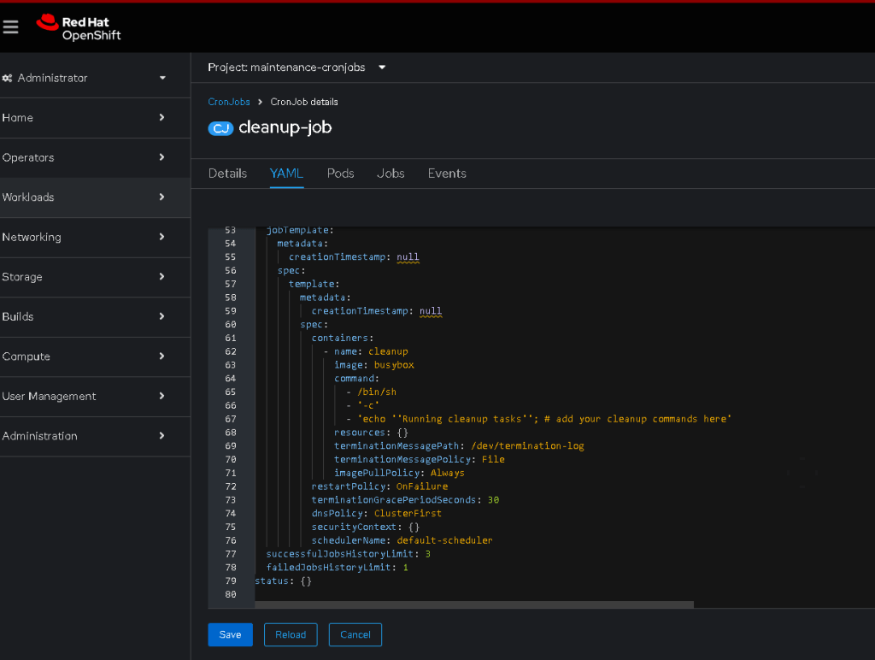
Task: Click the 'containers:' line
Action: pos(342,339)
